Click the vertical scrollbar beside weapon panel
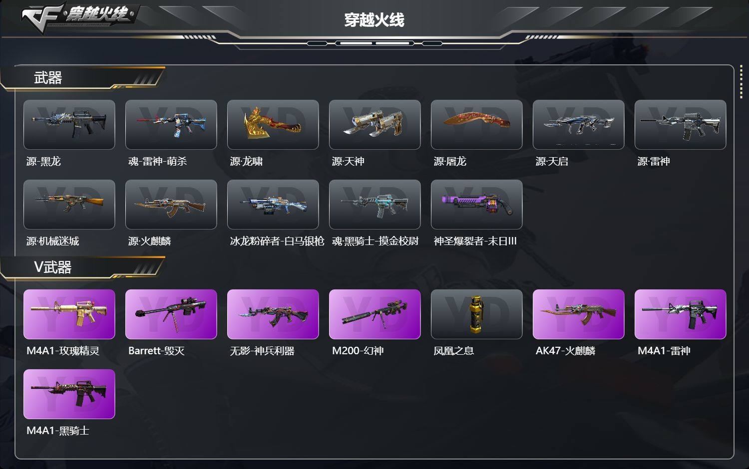Viewport: 749px width, 469px height. [x=741, y=82]
